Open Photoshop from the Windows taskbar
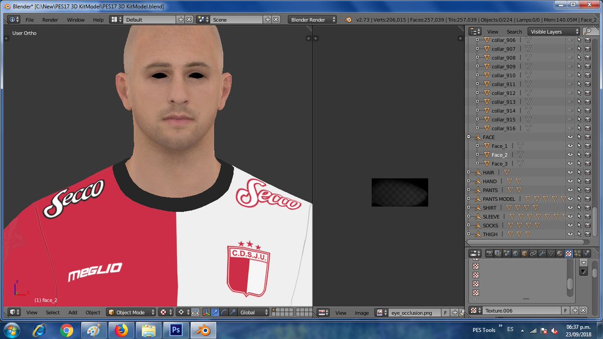 point(176,330)
